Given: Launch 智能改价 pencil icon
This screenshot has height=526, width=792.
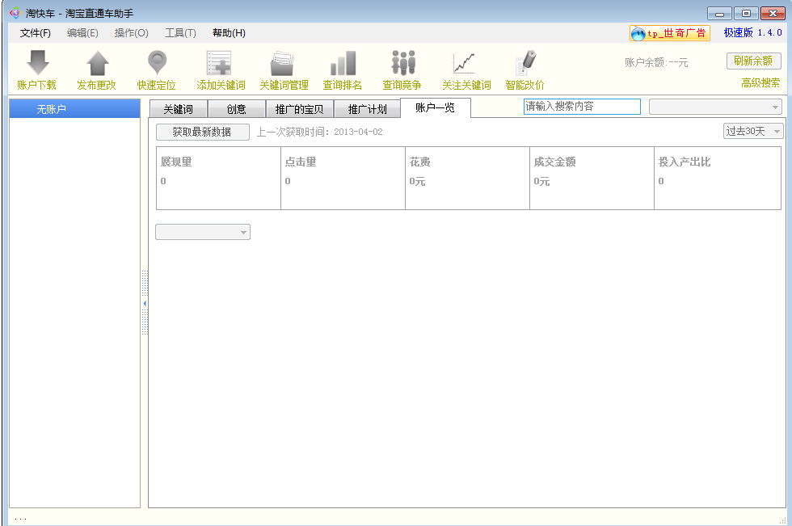Looking at the screenshot, I should (525, 63).
